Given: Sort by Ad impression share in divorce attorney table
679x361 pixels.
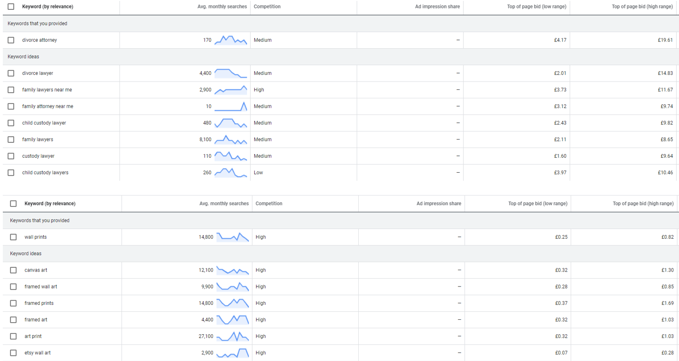Looking at the screenshot, I should click(438, 7).
